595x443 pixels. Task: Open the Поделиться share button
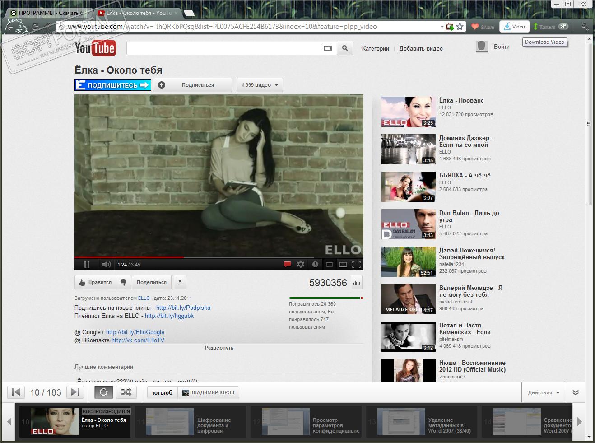click(152, 282)
